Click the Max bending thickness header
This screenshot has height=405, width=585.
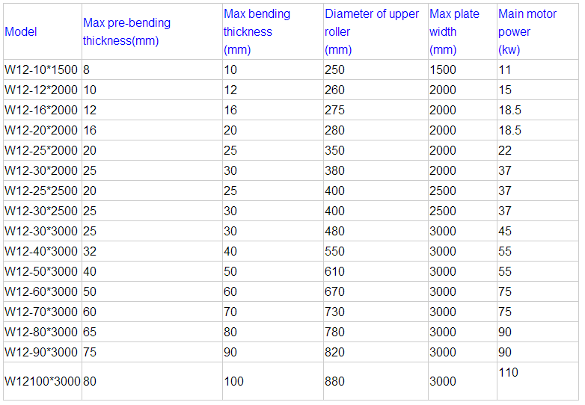pyautogui.click(x=257, y=31)
